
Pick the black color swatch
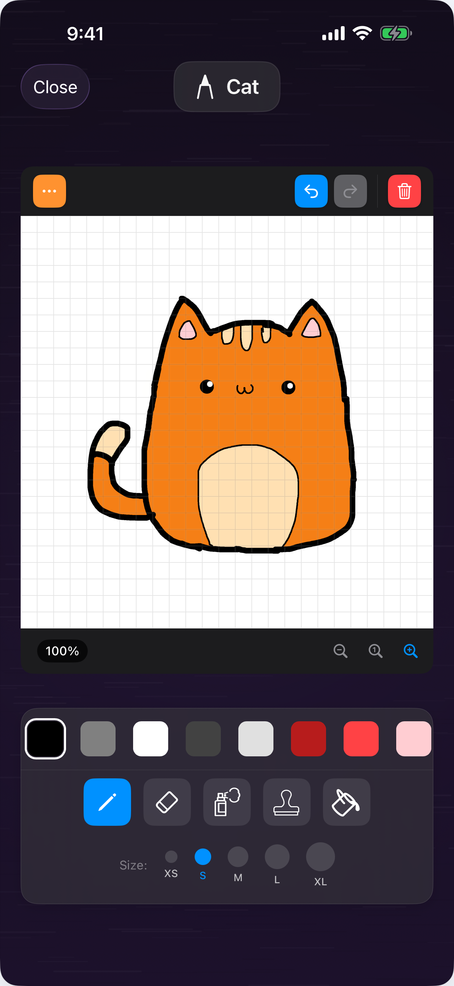point(45,739)
